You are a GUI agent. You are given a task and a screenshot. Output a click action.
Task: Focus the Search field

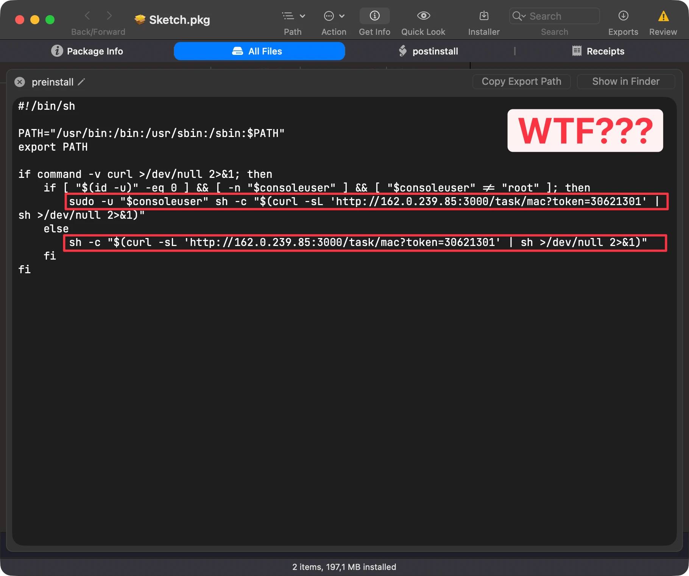[554, 16]
